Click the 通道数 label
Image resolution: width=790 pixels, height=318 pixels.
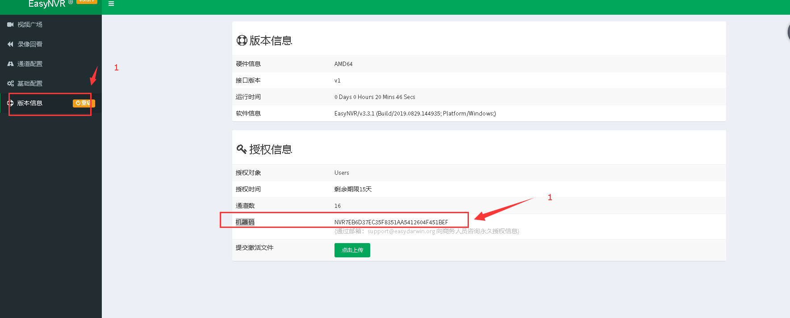point(245,206)
